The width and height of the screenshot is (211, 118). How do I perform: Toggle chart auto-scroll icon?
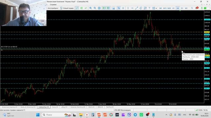(104, 8)
